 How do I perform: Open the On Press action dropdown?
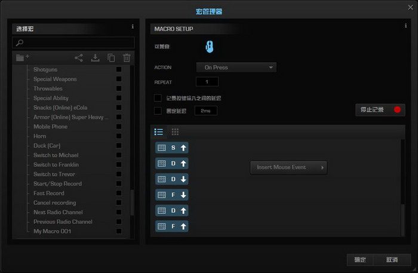tap(236, 68)
